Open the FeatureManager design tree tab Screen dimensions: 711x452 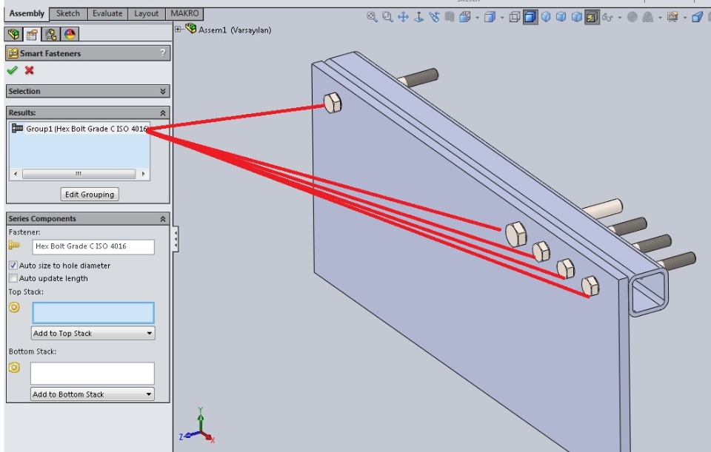click(13, 34)
